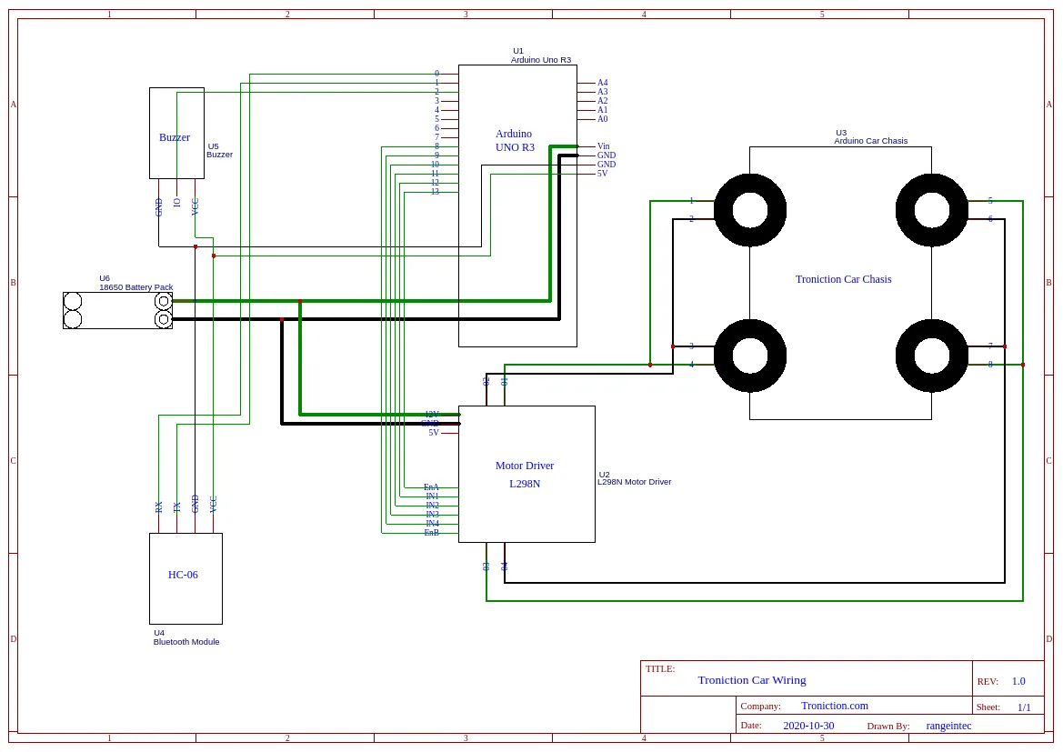Click the 'A0' analog pin label
Image resolution: width=1063 pixels, height=752 pixels.
pyautogui.click(x=602, y=119)
